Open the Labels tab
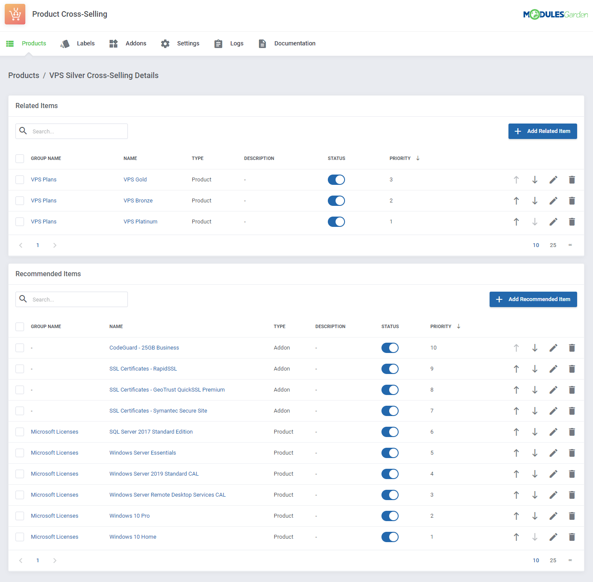The height and width of the screenshot is (582, 593). pos(78,43)
